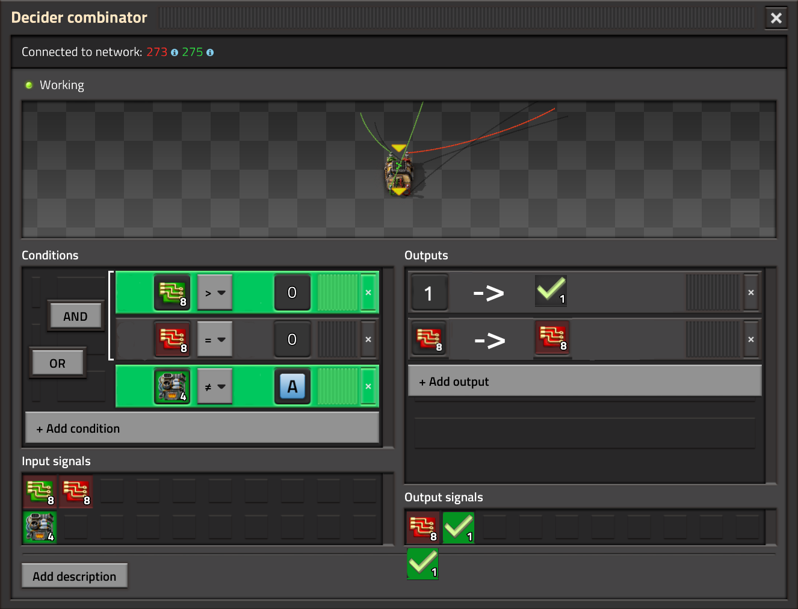Click the green circuit signal in the first condition
Viewport: 798px width, 609px height.
(x=172, y=292)
